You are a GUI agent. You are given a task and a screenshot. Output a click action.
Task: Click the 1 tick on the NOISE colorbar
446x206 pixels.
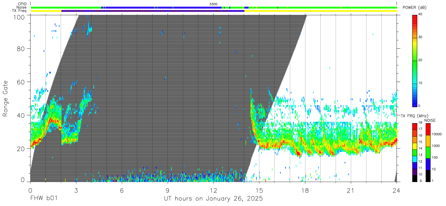(433, 181)
